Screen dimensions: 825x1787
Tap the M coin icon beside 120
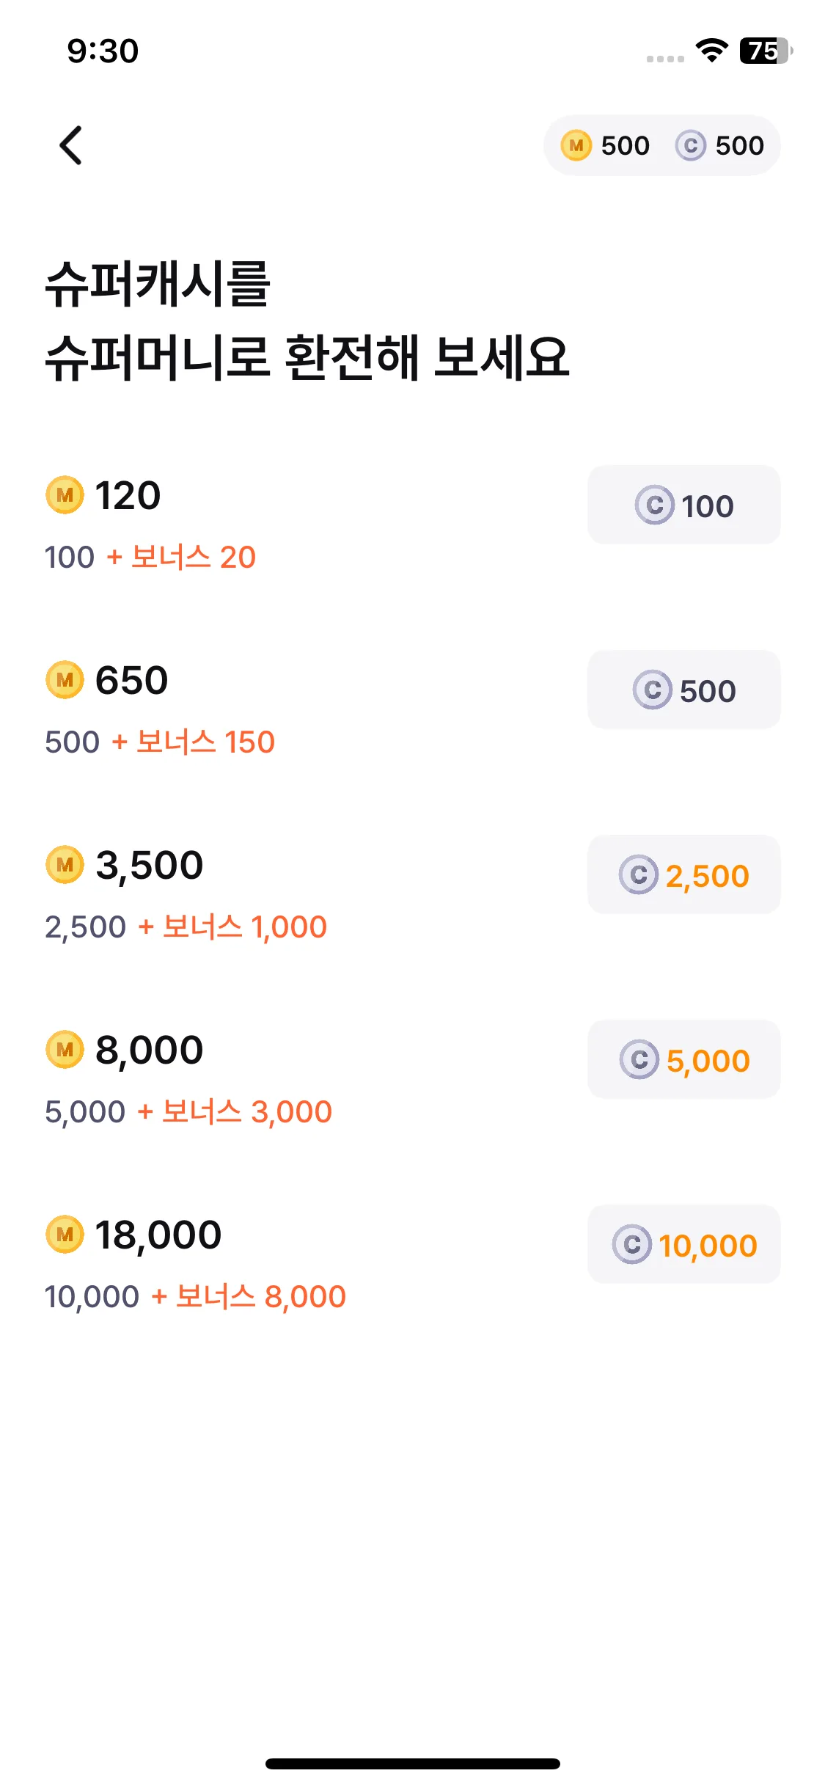coord(65,495)
